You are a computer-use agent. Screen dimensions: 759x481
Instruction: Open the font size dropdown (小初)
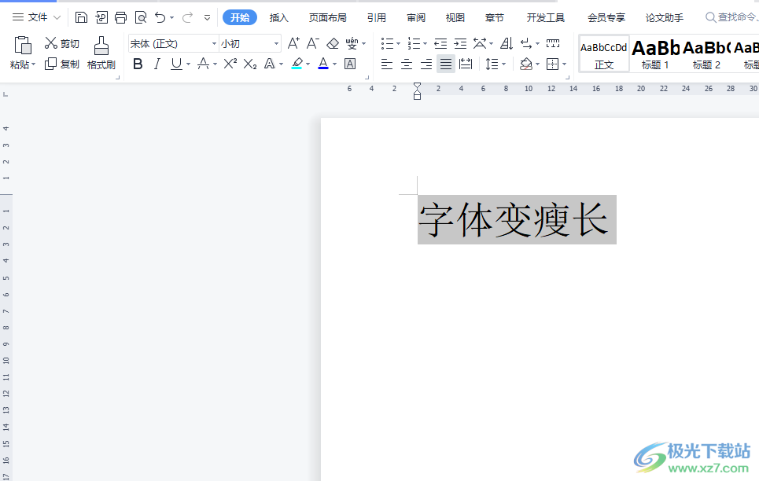(x=276, y=43)
